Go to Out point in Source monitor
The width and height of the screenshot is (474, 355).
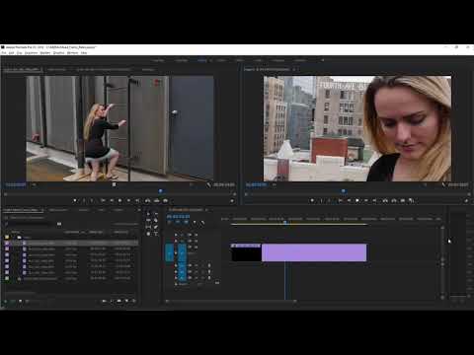tap(137, 200)
